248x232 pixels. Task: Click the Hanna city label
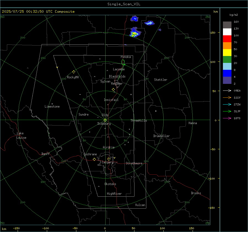pyautogui.click(x=193, y=123)
